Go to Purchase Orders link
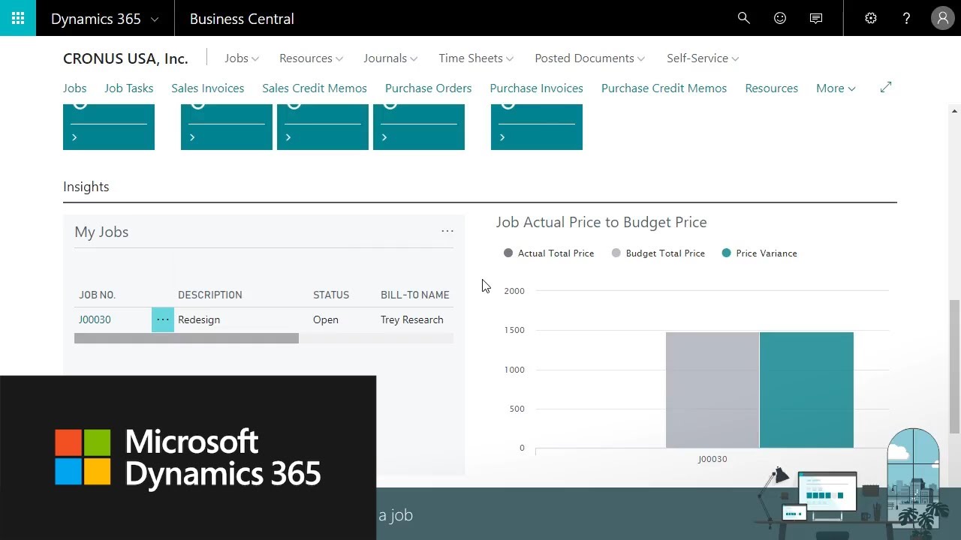The height and width of the screenshot is (540, 961). point(428,88)
